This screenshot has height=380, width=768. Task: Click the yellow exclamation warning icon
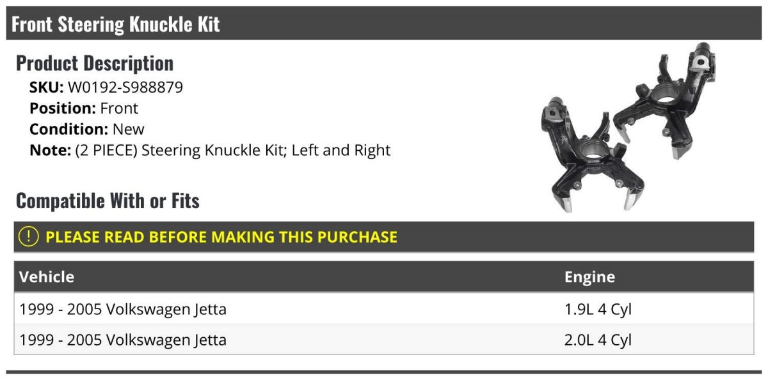click(29, 237)
